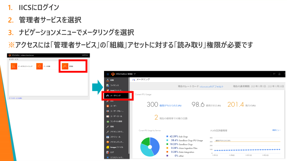Open the すべてのサービスを表示 link below My Services
The image size is (287, 161).
15,98
